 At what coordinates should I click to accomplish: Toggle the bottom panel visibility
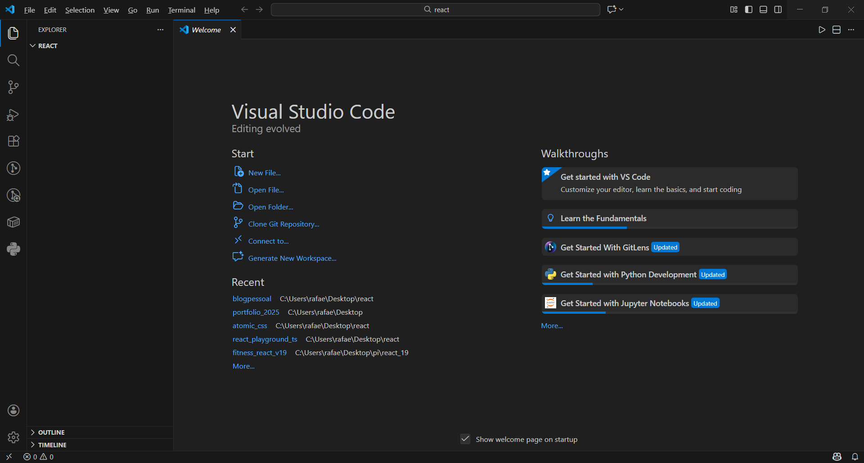763,9
